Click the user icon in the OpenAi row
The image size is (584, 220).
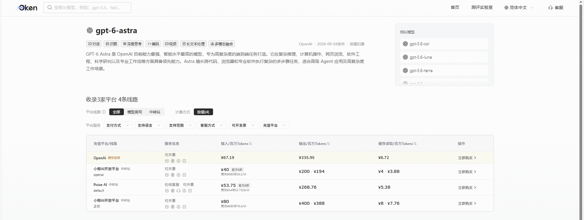tap(178, 161)
